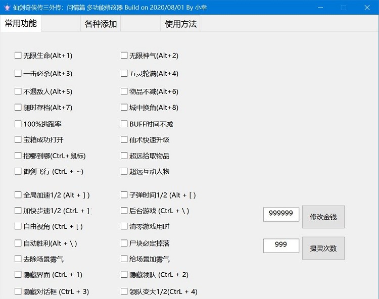Tick 给场景加雾气 checkbox

point(124,259)
